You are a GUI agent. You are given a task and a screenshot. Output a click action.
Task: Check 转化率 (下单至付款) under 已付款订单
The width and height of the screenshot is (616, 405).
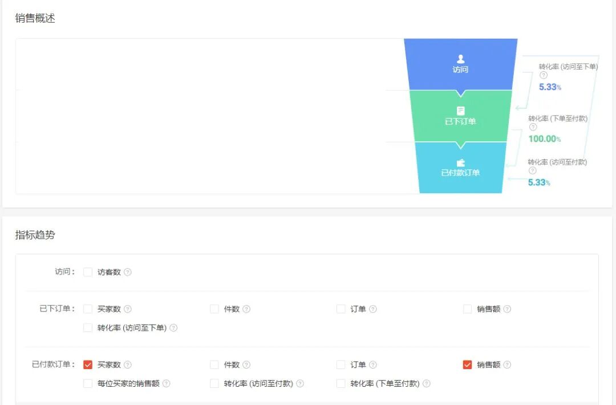click(x=340, y=383)
